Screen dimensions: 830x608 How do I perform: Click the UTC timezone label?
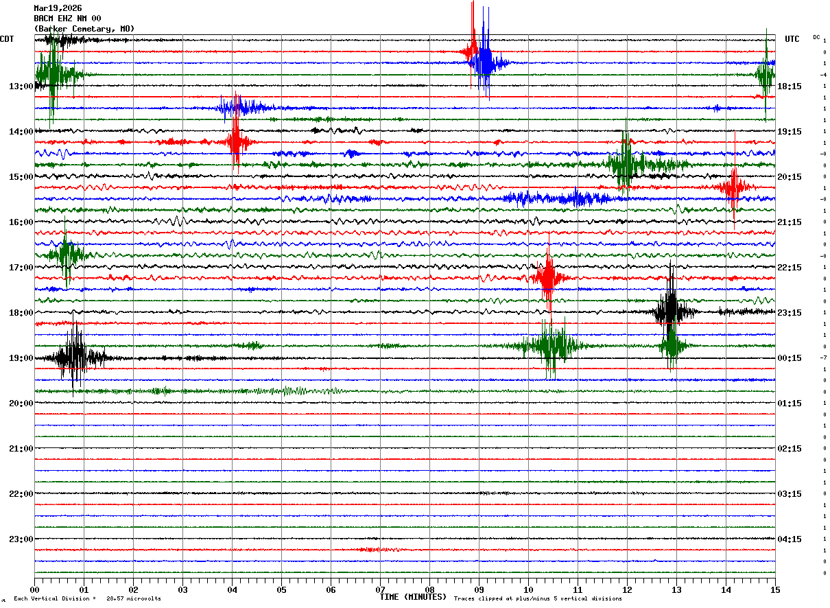point(792,39)
